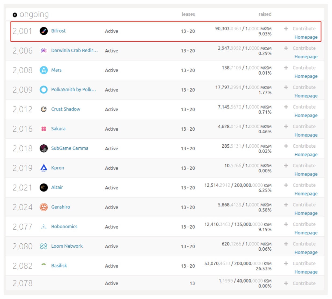Click the PolkaSmith by Polk… name

(x=73, y=90)
